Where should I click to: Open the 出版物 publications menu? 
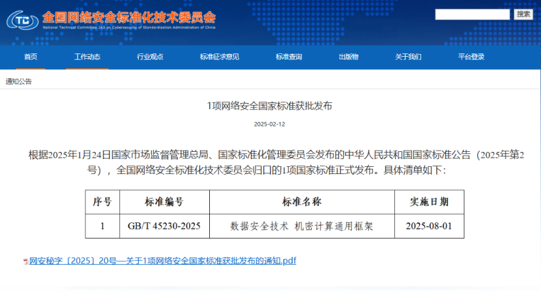click(x=348, y=57)
